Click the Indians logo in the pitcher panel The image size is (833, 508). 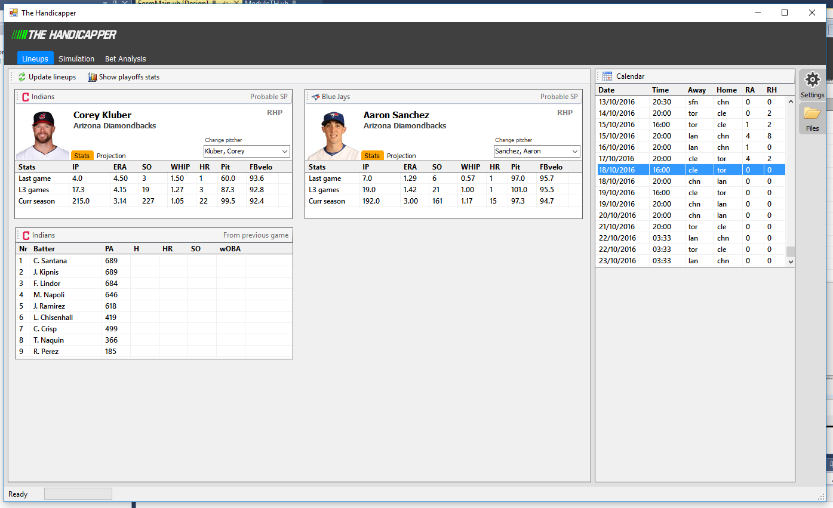(x=25, y=97)
